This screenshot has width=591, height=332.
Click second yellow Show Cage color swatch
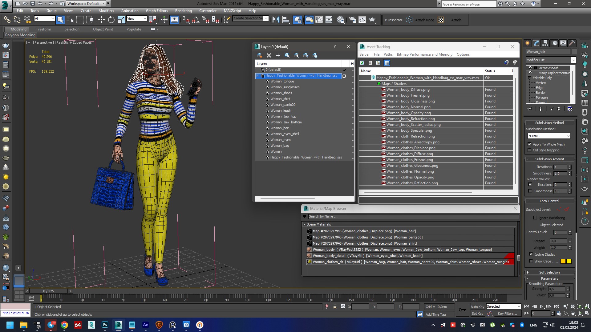[x=569, y=261]
